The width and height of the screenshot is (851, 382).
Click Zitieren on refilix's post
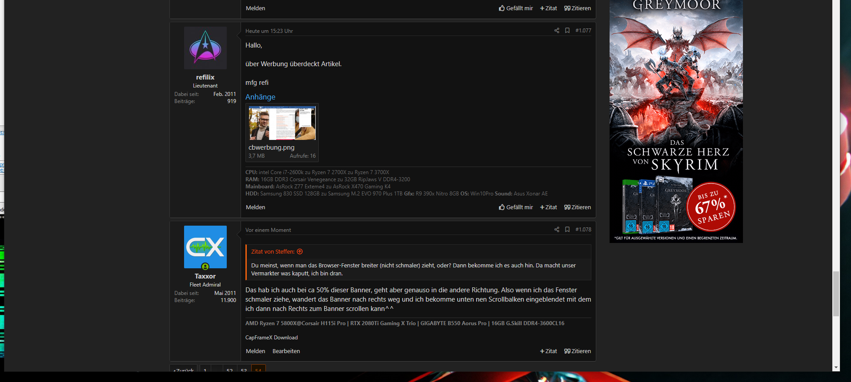click(x=578, y=207)
